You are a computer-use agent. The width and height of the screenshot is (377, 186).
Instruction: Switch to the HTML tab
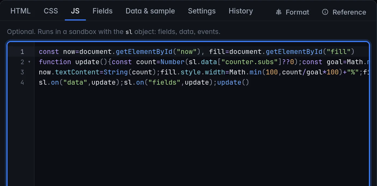point(21,11)
